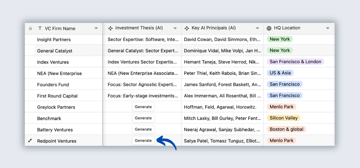Open the Investment Thesis (AI) column dropdown arrow
The height and width of the screenshot is (168, 360).
175,28
